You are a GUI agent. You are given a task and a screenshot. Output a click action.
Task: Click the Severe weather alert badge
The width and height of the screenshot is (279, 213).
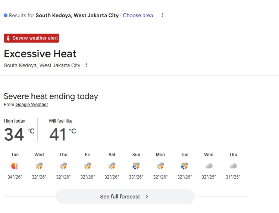pos(32,38)
